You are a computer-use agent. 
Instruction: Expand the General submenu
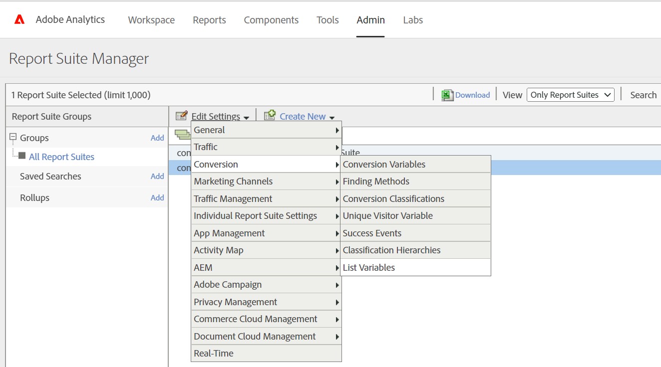click(x=266, y=130)
